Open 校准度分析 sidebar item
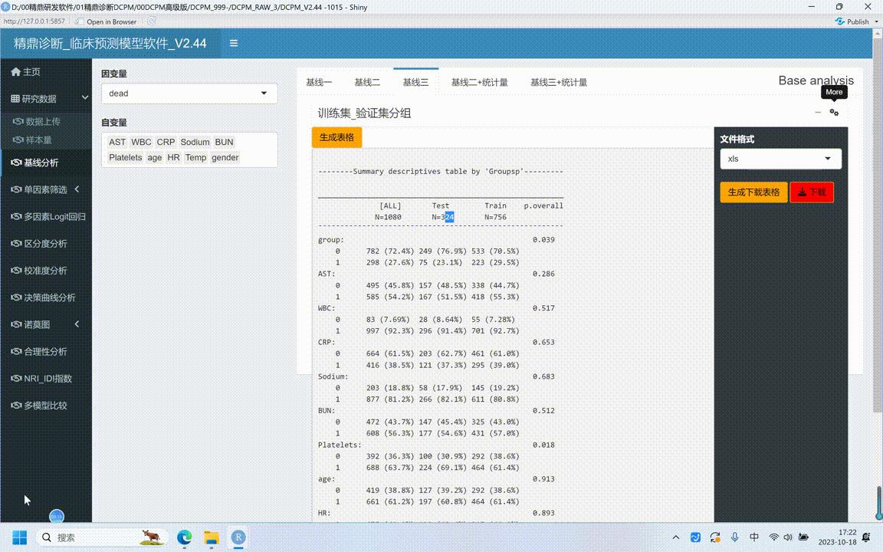Viewport: 883px width, 552px height. (39, 271)
